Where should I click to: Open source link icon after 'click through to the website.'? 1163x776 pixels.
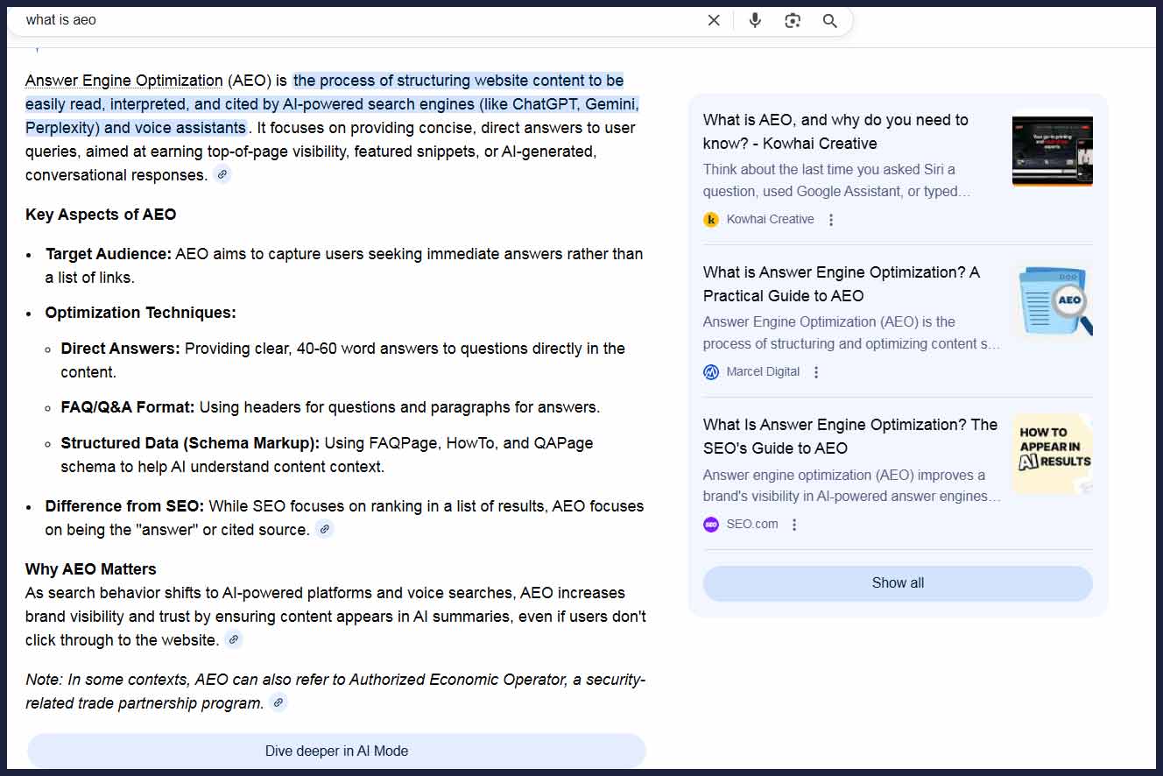coord(233,639)
